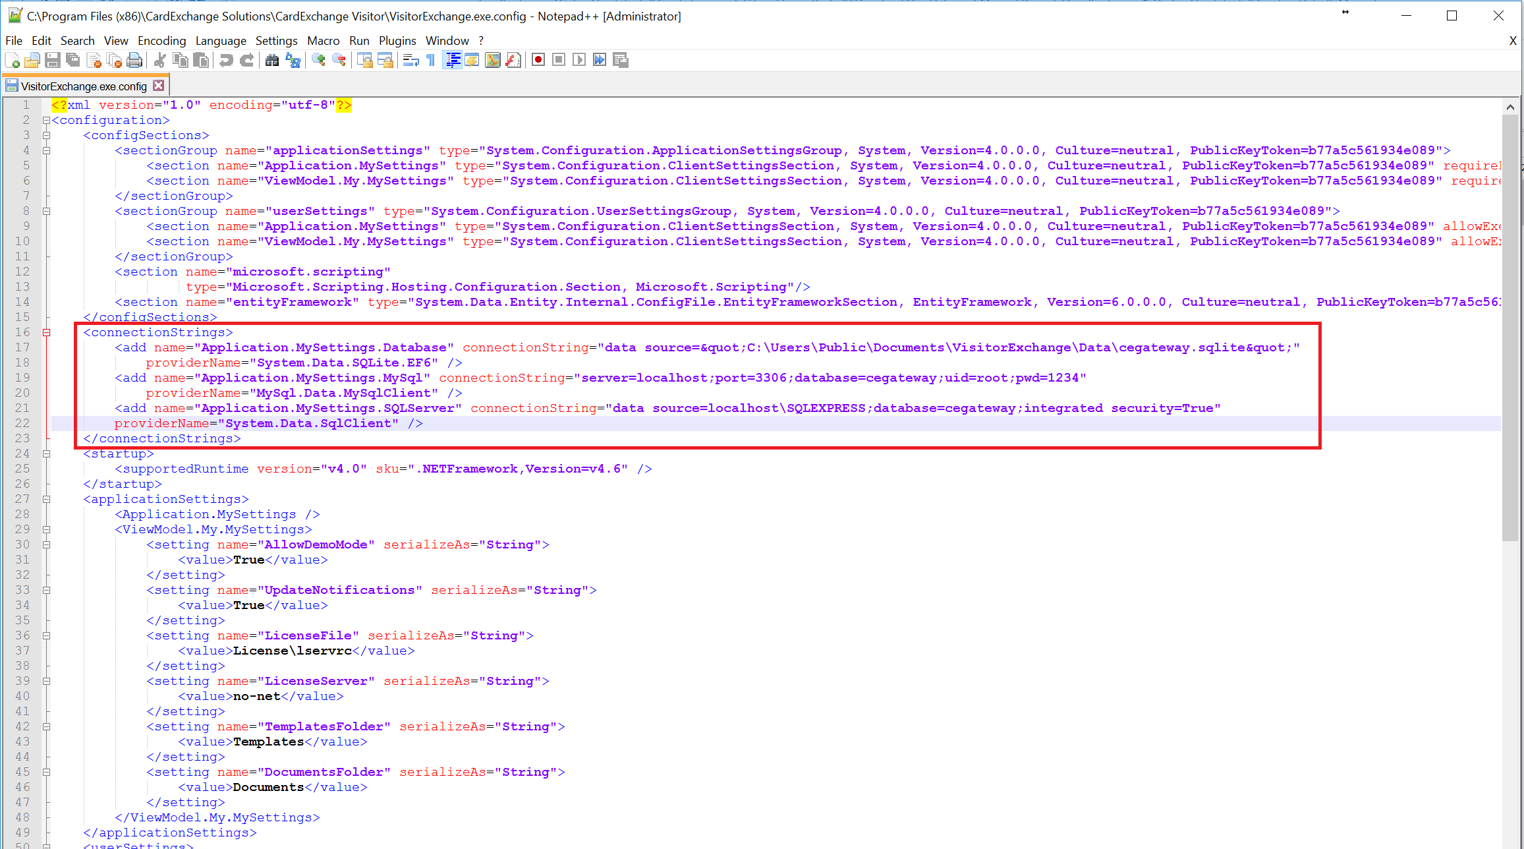The image size is (1524, 849).
Task: Click the Cut scissors icon
Action: coord(159,61)
